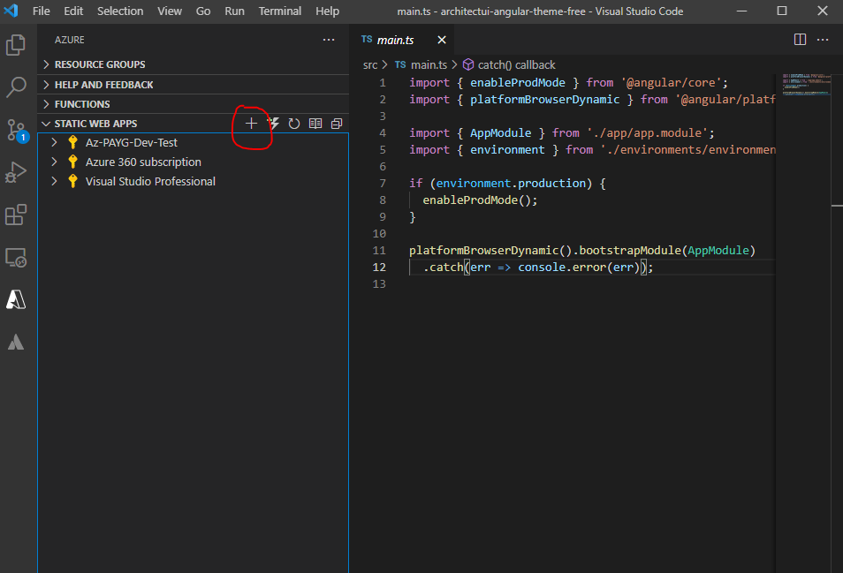Image resolution: width=843 pixels, height=573 pixels.
Task: Open the Explorer view in activity bar
Action: coord(16,44)
